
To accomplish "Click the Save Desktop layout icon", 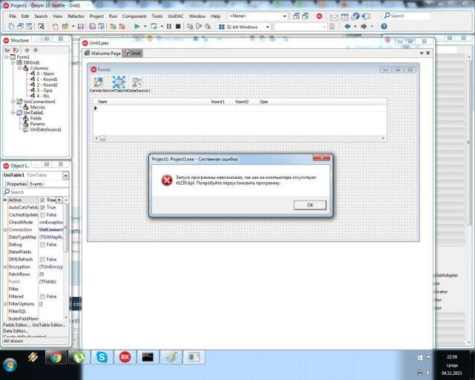I will click(x=296, y=16).
